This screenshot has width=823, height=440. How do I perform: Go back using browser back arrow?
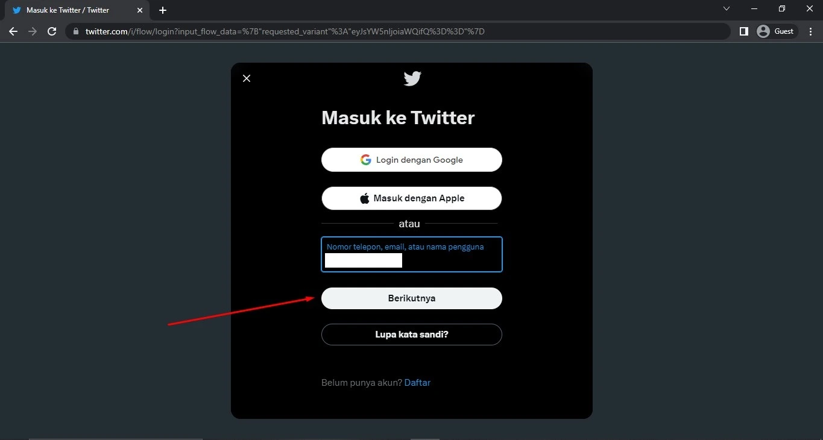(13, 31)
